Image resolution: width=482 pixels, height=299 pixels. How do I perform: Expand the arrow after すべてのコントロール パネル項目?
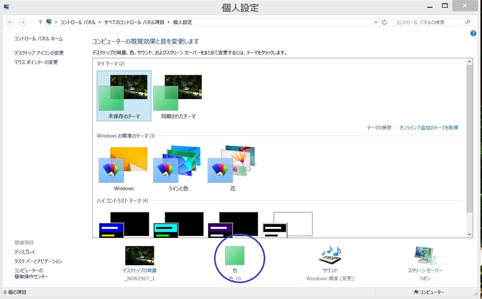(169, 23)
